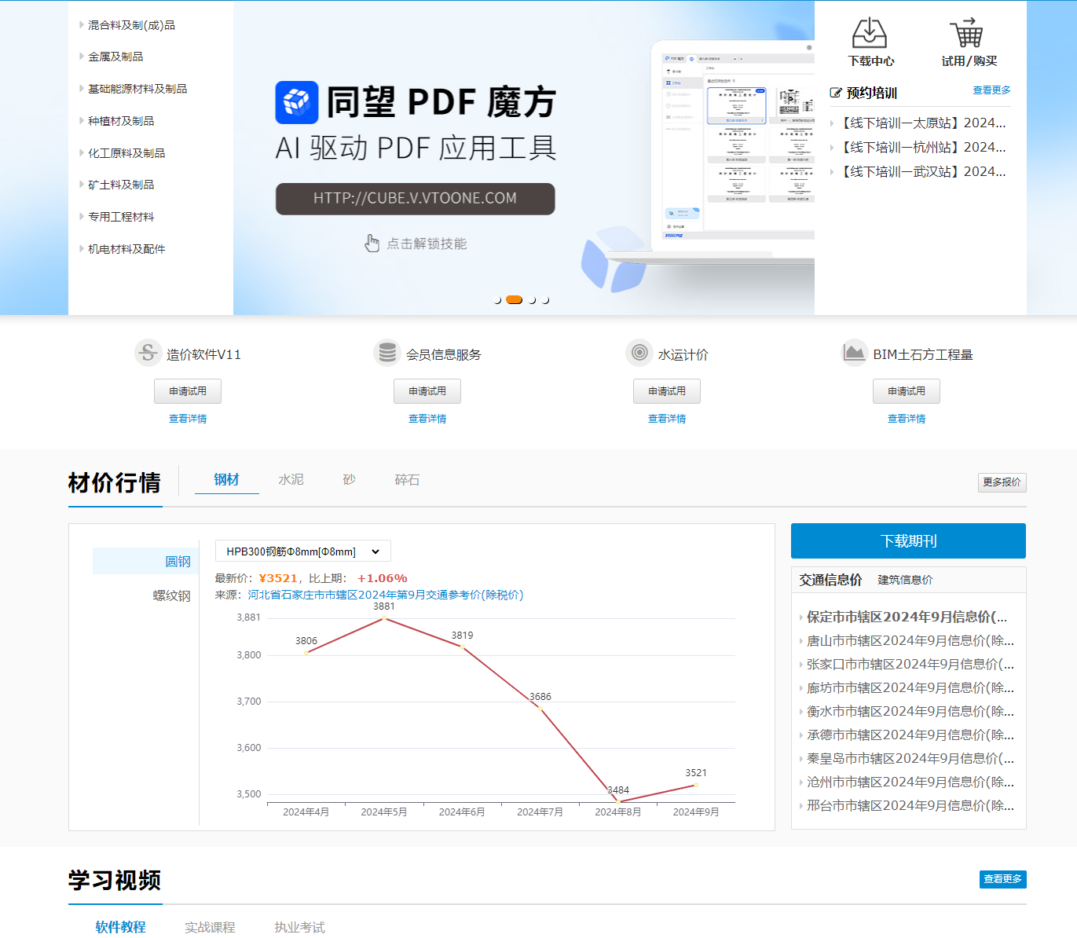The height and width of the screenshot is (938, 1077).
Task: Select the fourth carousel dot
Action: tap(546, 300)
